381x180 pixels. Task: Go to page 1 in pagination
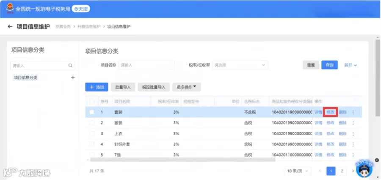click(x=331, y=171)
